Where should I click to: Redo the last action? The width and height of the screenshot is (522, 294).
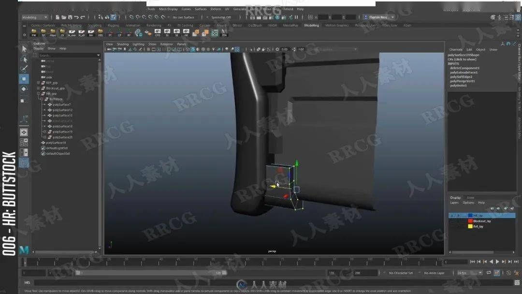click(83, 17)
